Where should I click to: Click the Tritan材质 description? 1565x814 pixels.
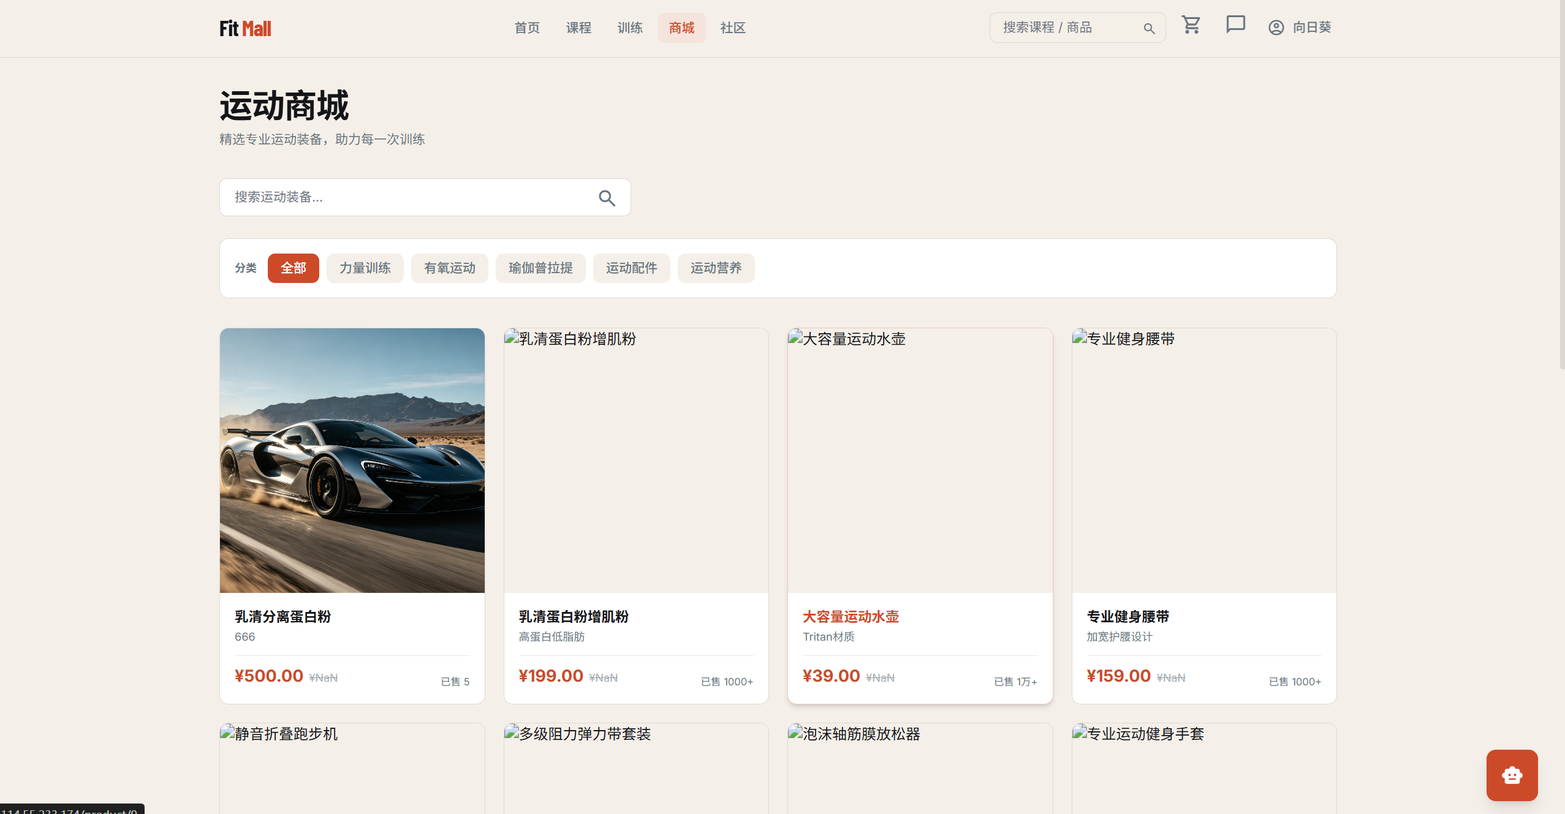828,637
